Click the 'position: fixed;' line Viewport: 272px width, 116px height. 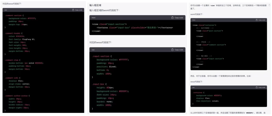(107, 66)
